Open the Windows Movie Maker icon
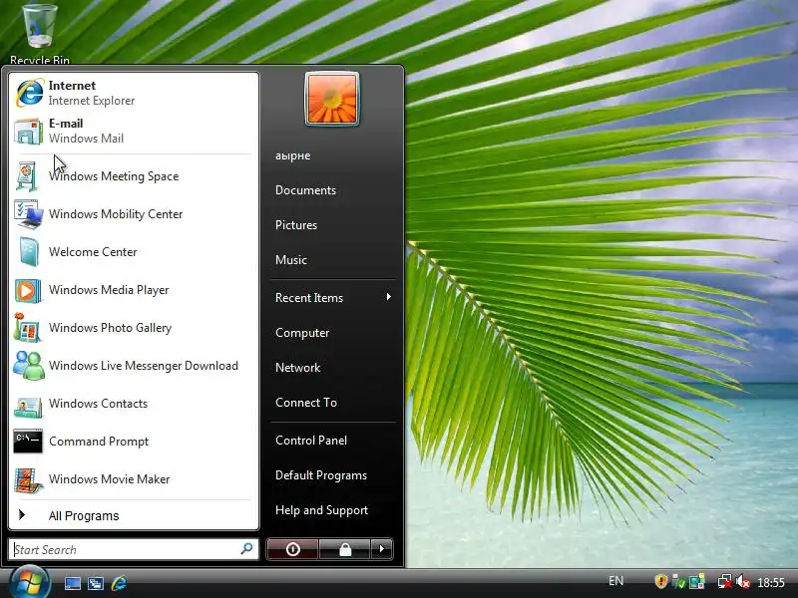The image size is (798, 598). pyautogui.click(x=28, y=479)
